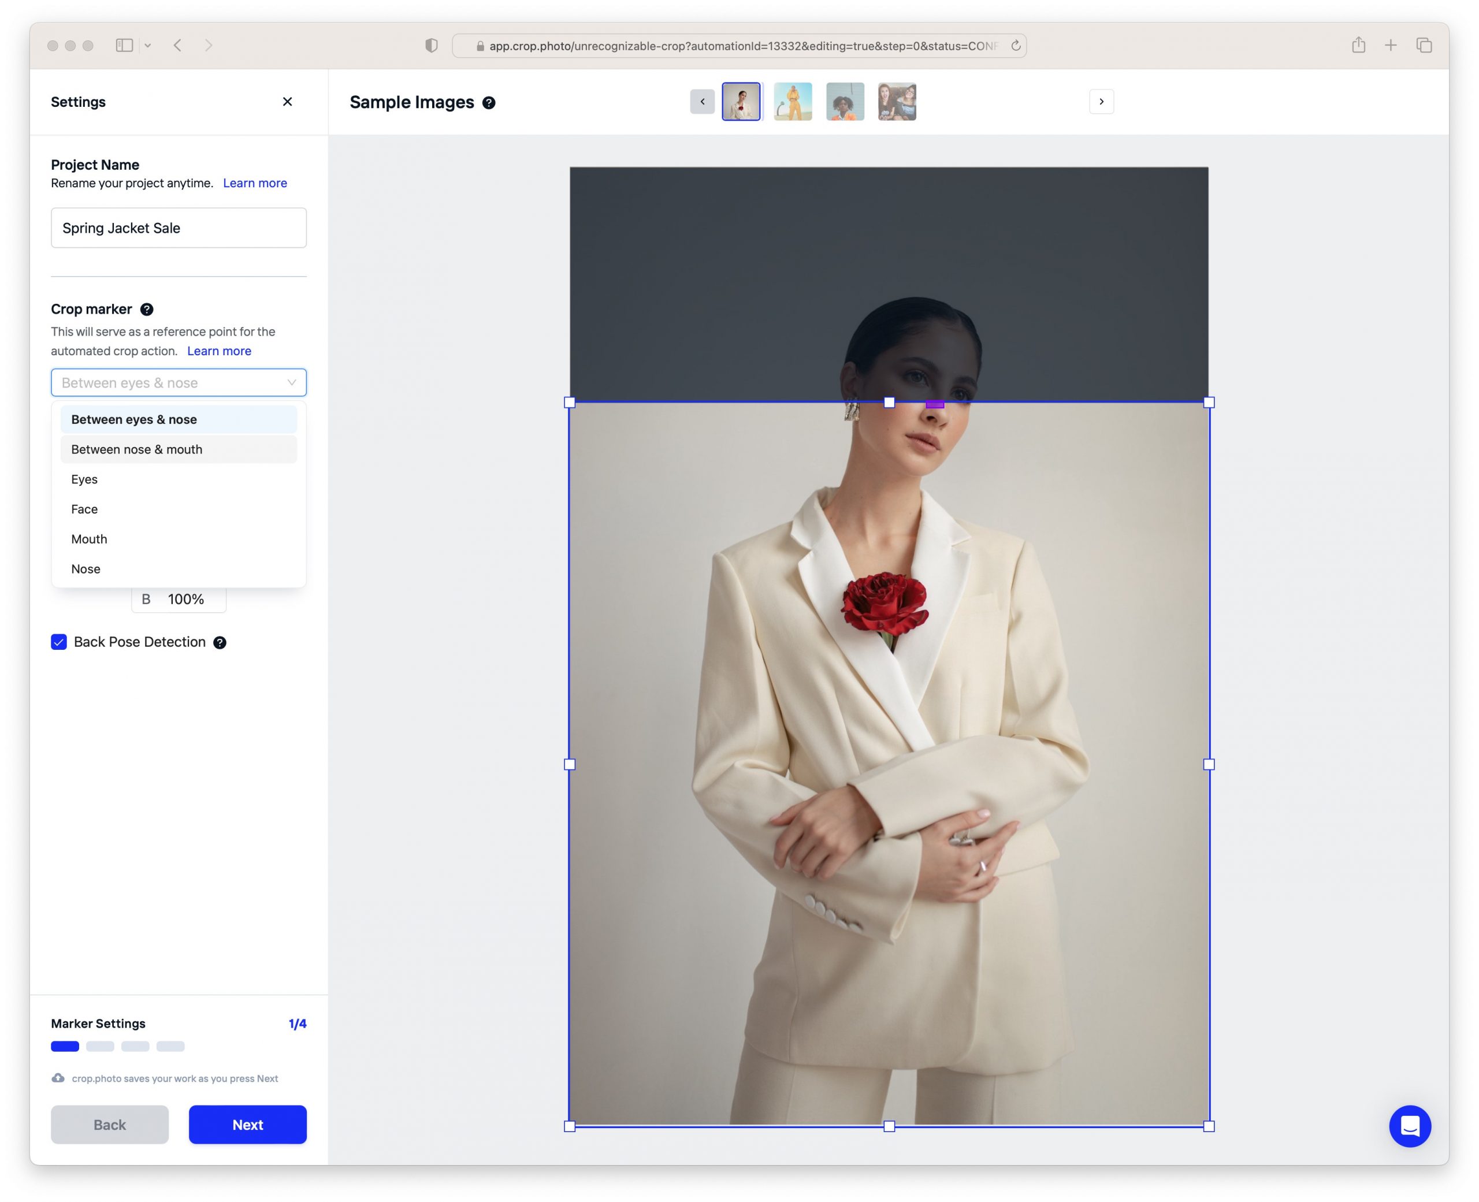1479x1202 pixels.
Task: Select Between nose & mouth option
Action: (x=179, y=449)
